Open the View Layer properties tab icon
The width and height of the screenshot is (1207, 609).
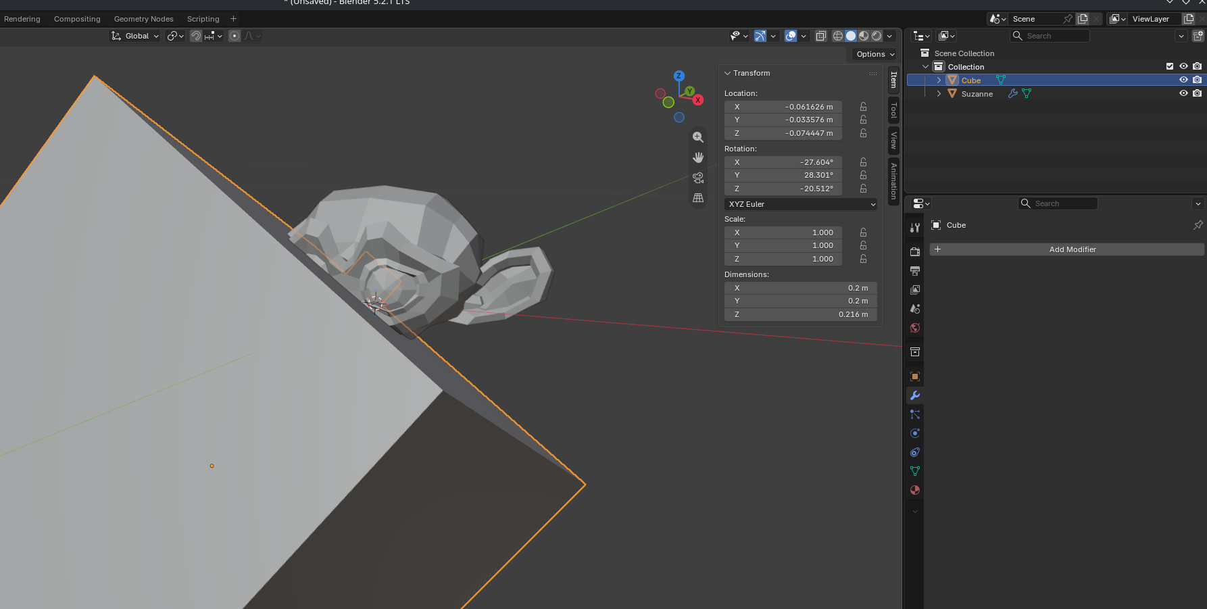(x=915, y=289)
